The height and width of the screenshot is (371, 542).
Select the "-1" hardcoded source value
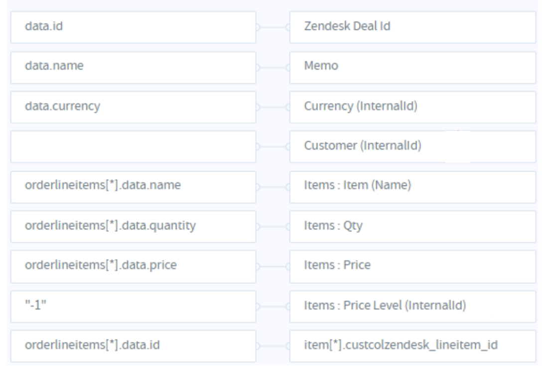pos(133,306)
